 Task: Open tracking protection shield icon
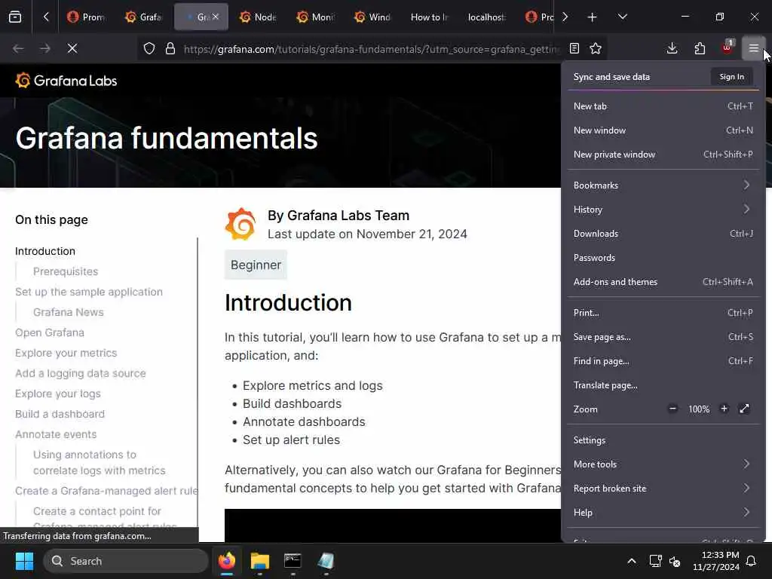(x=149, y=48)
